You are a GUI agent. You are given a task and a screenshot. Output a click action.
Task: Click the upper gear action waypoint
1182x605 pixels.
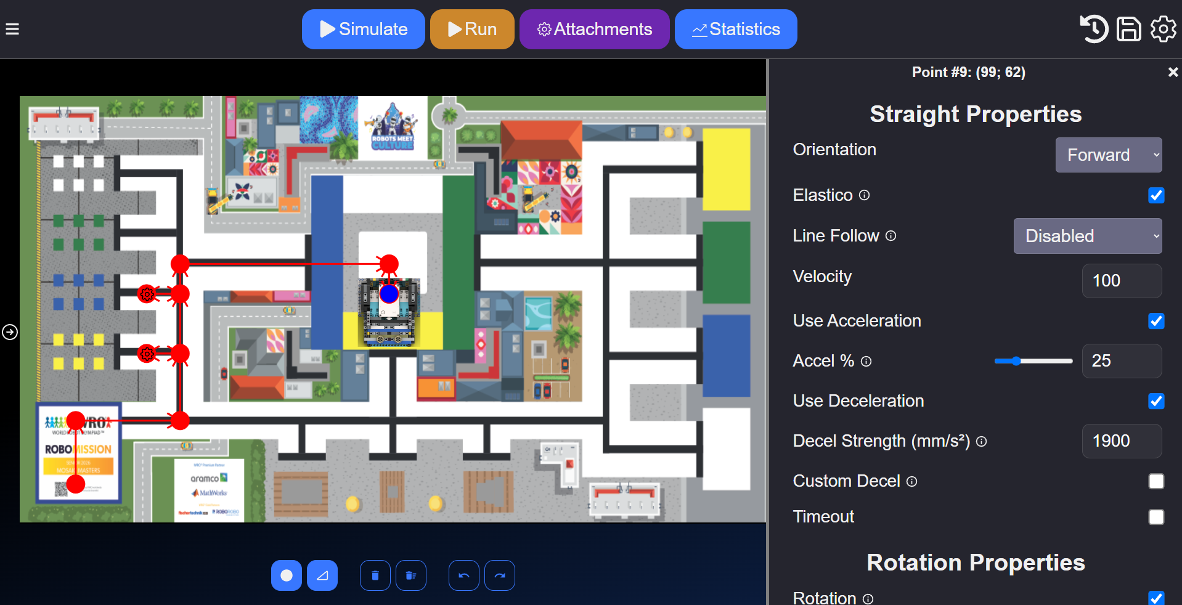click(x=147, y=294)
